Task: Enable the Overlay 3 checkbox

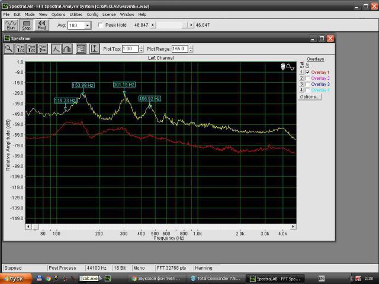Action: point(307,84)
